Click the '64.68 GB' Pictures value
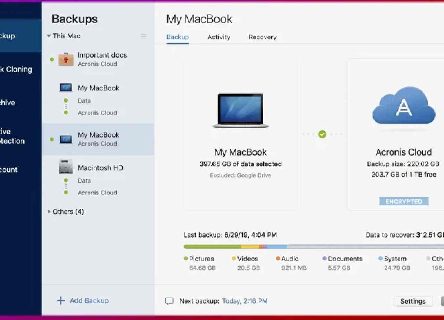The width and height of the screenshot is (444, 320). point(202,268)
